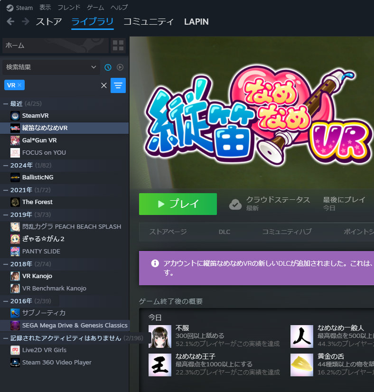Open the フレンド menu

69,8
